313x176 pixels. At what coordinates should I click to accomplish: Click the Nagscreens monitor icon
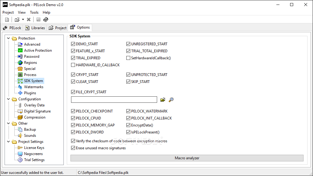(20, 154)
